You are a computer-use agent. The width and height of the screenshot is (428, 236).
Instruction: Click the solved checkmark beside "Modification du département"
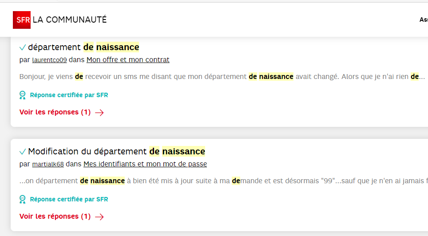pos(23,152)
